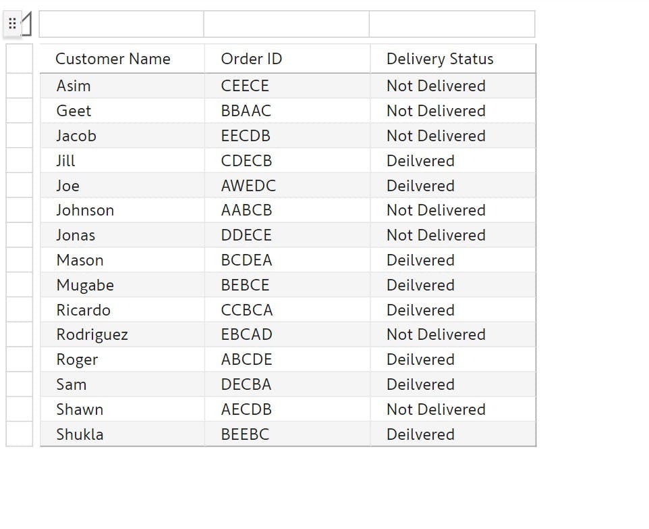The width and height of the screenshot is (649, 529).
Task: Select the BEEBC order ID cell
Action: click(287, 434)
